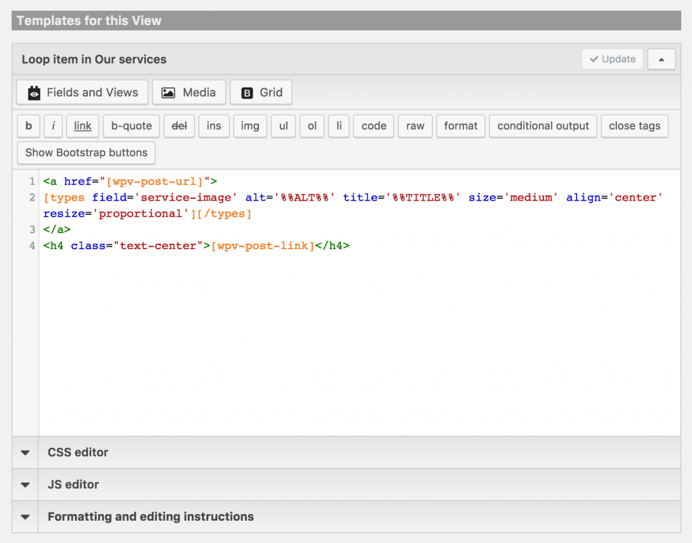This screenshot has width=692, height=543.
Task: Click the Loop item in Our services title
Action: click(94, 59)
